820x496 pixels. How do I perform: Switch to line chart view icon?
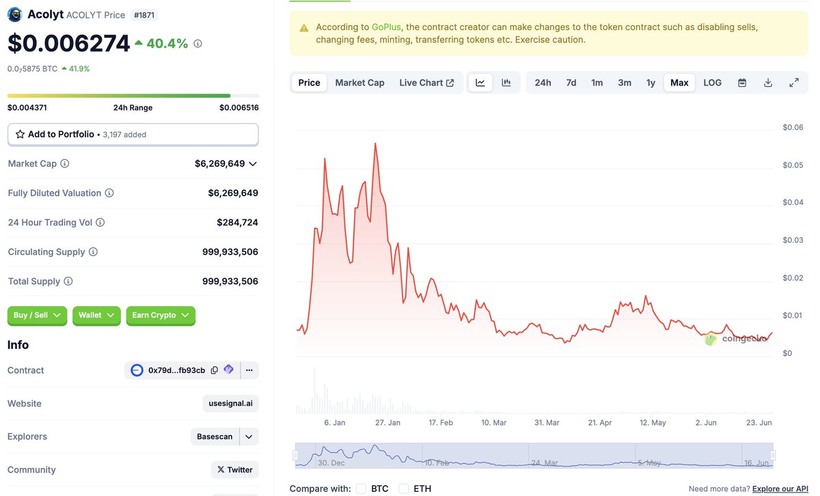tap(480, 83)
